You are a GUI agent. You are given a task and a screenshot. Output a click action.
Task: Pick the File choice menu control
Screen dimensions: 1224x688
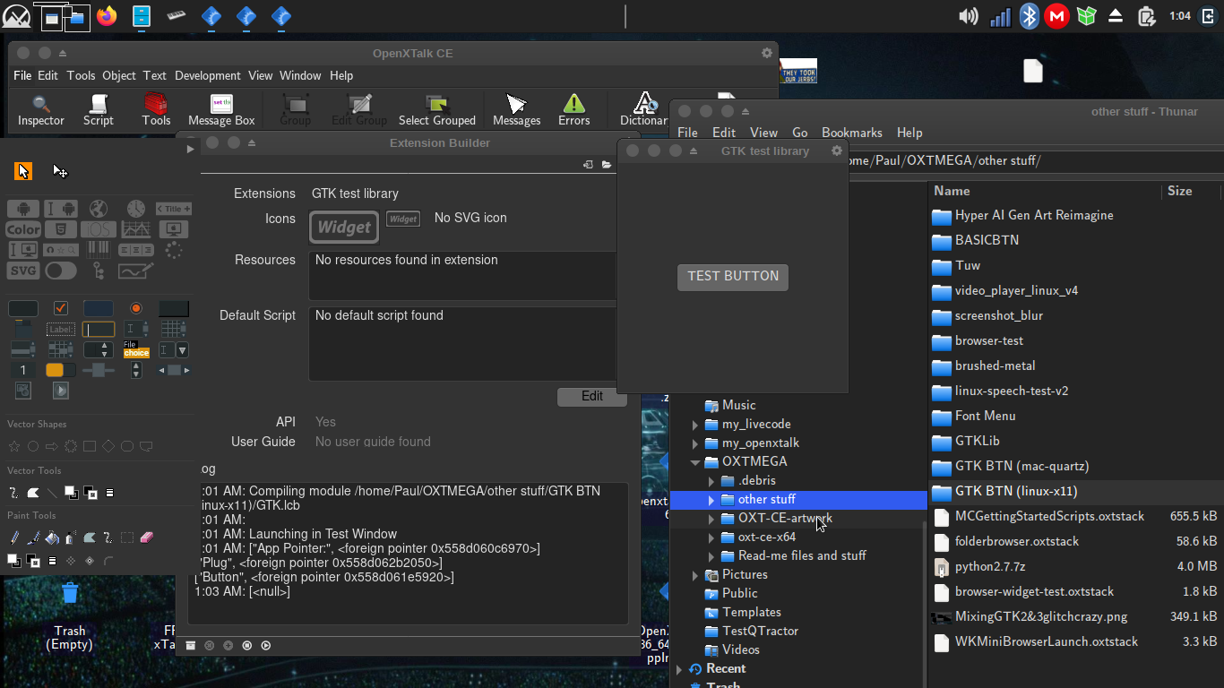click(x=136, y=349)
